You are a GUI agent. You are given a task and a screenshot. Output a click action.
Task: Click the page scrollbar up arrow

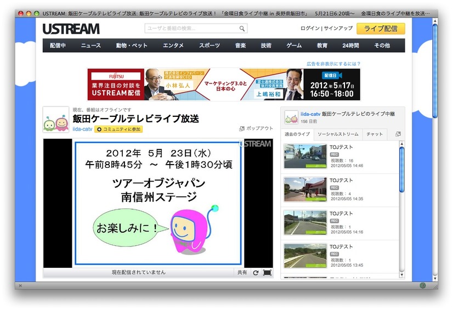(x=435, y=21)
